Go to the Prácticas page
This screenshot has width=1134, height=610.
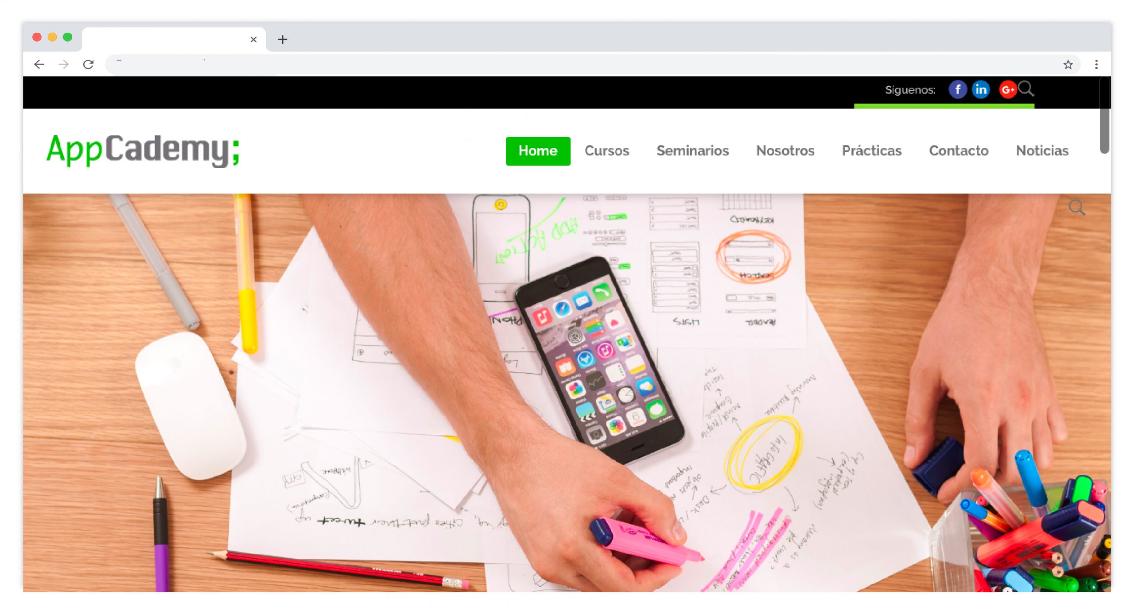(x=871, y=151)
